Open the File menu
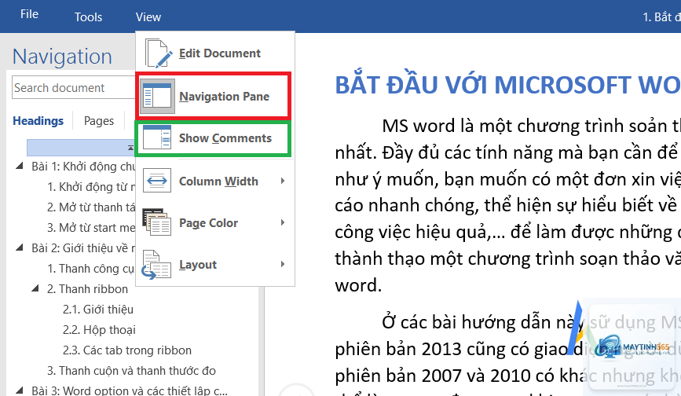The image size is (681, 396). click(30, 14)
